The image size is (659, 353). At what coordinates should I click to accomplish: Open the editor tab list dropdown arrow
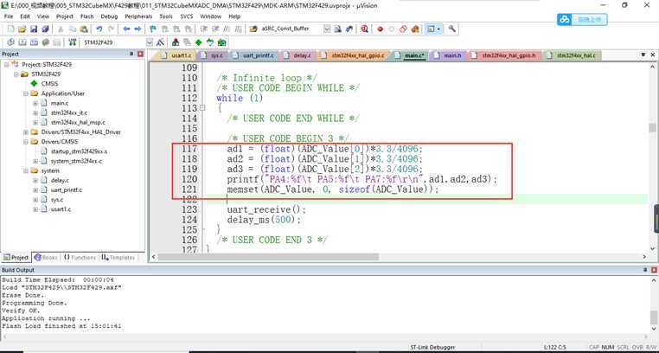(x=643, y=55)
